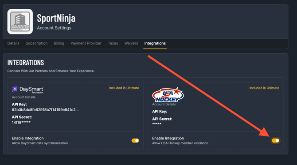
Task: Open the Details tab
Action: [x=13, y=43]
